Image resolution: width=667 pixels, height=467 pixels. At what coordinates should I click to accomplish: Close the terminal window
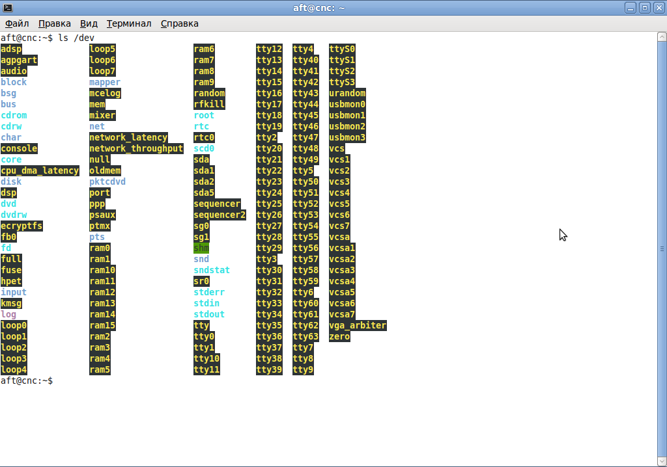tap(659, 8)
